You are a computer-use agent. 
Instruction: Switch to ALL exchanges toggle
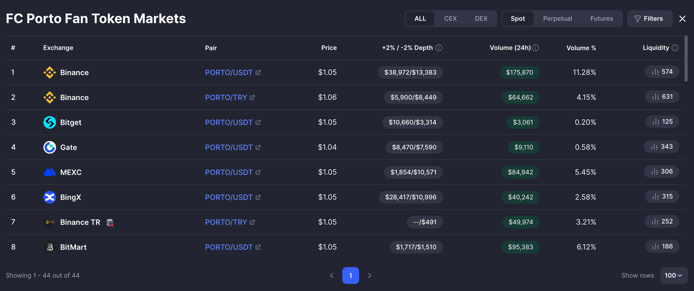[420, 19]
